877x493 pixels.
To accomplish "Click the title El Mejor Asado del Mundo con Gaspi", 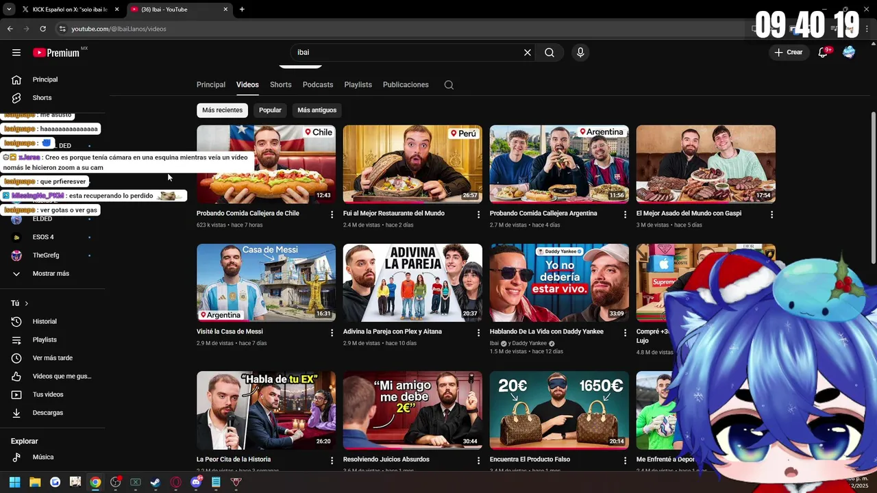I will pyautogui.click(x=689, y=214).
